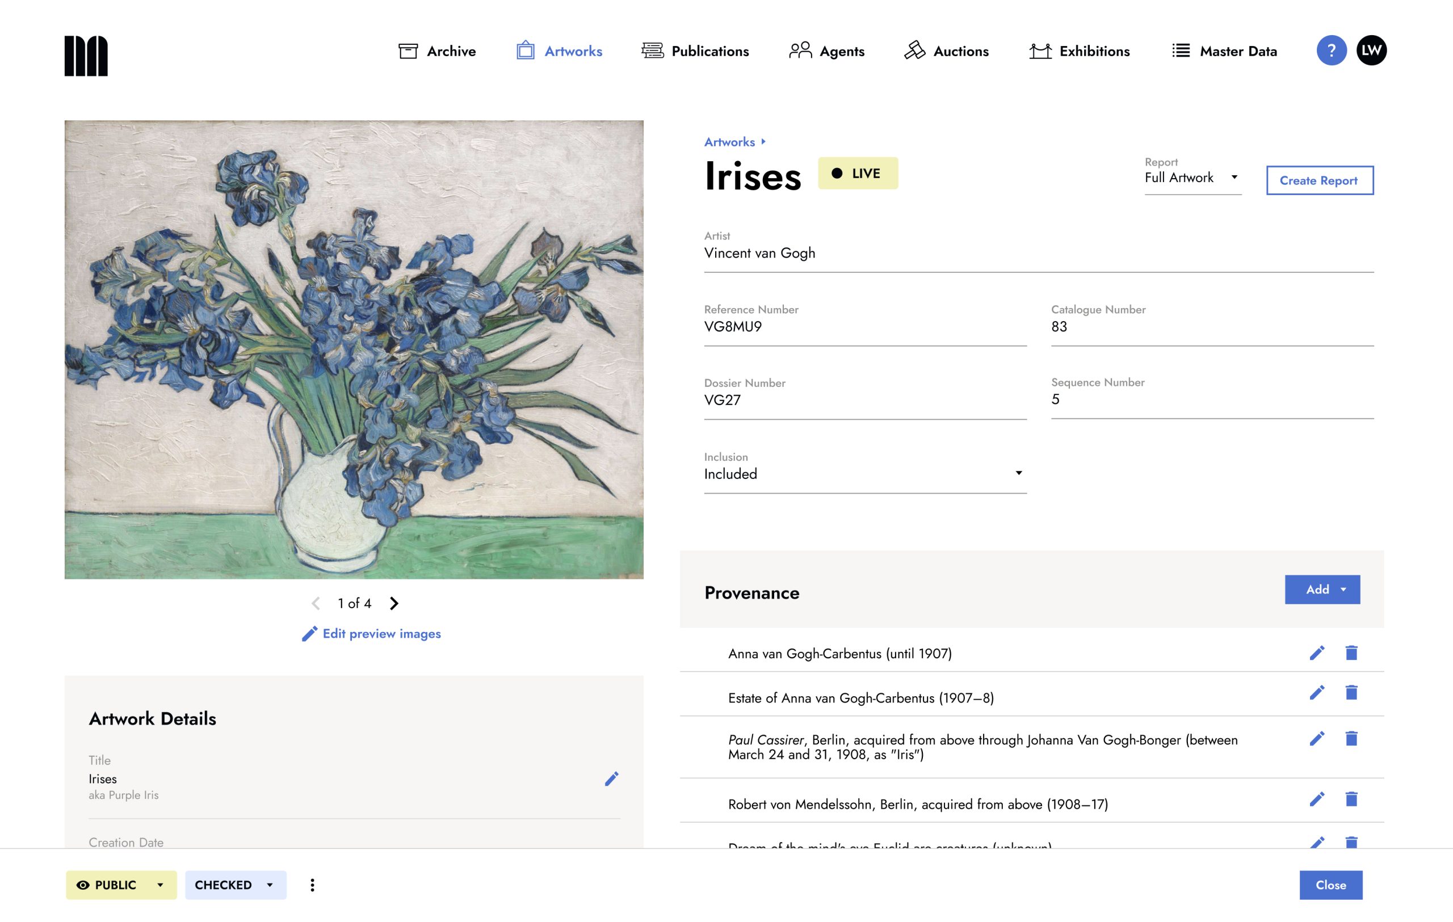Viewport: 1453px width, 922px height.
Task: Open the Master Data section
Action: (x=1224, y=51)
